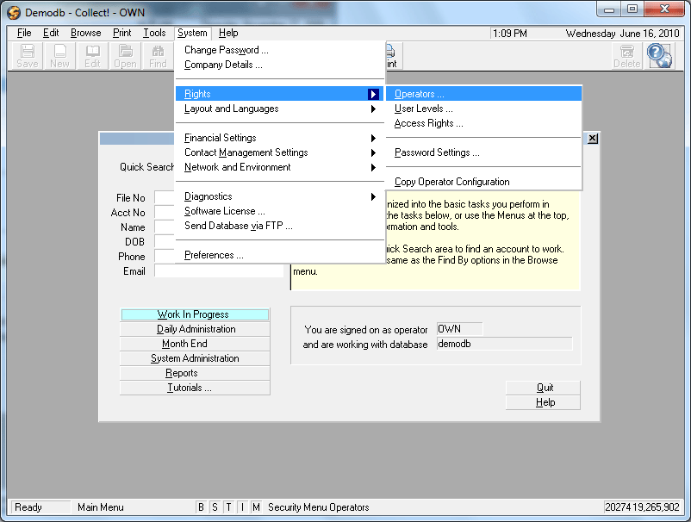Click the New record toolbar icon
Screen dimensions: 691x522
(59, 56)
